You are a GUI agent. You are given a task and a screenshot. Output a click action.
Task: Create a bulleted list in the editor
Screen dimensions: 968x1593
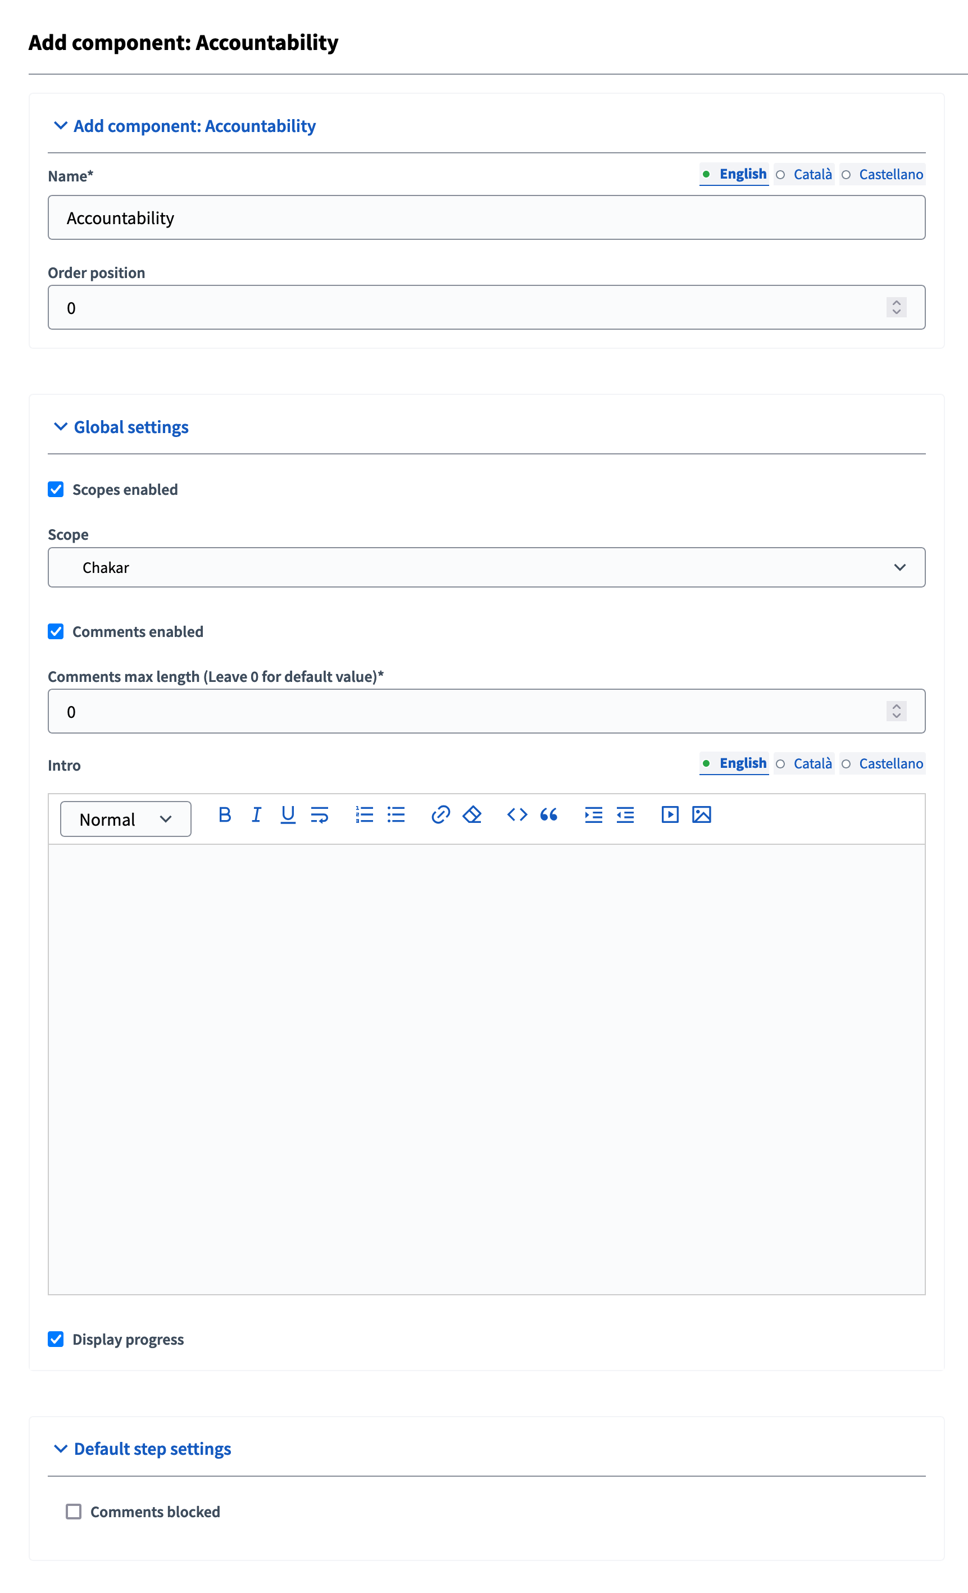(x=396, y=814)
